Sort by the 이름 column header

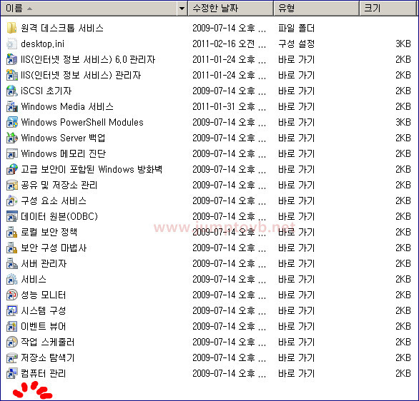(x=89, y=9)
